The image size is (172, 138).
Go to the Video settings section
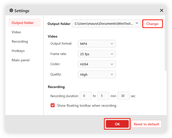16,32
